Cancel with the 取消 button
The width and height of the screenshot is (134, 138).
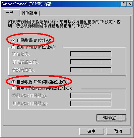coord(118,131)
